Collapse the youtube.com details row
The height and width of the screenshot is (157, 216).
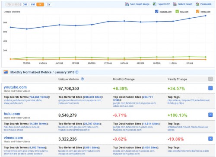pos(210,88)
